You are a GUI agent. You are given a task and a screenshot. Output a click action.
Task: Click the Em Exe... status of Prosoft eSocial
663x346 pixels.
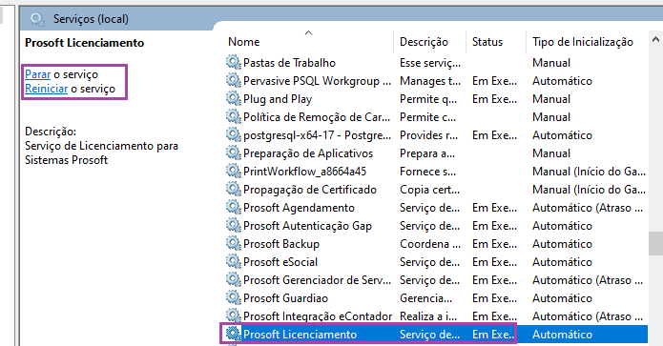[494, 262]
